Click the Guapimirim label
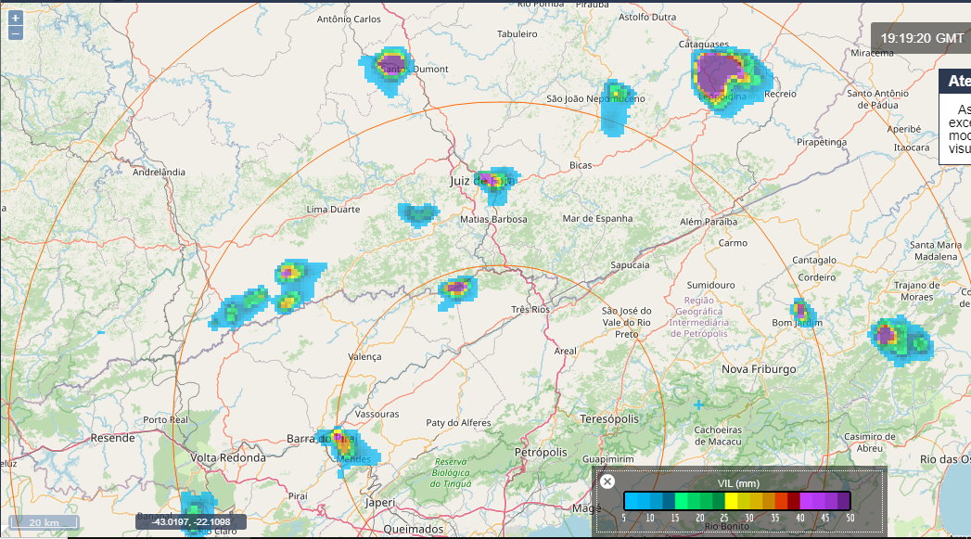Image resolution: width=971 pixels, height=539 pixels. [607, 459]
